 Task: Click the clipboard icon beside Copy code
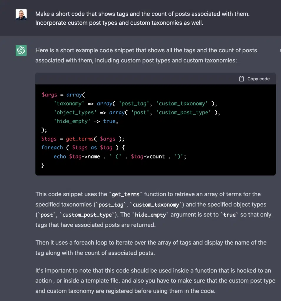(241, 79)
